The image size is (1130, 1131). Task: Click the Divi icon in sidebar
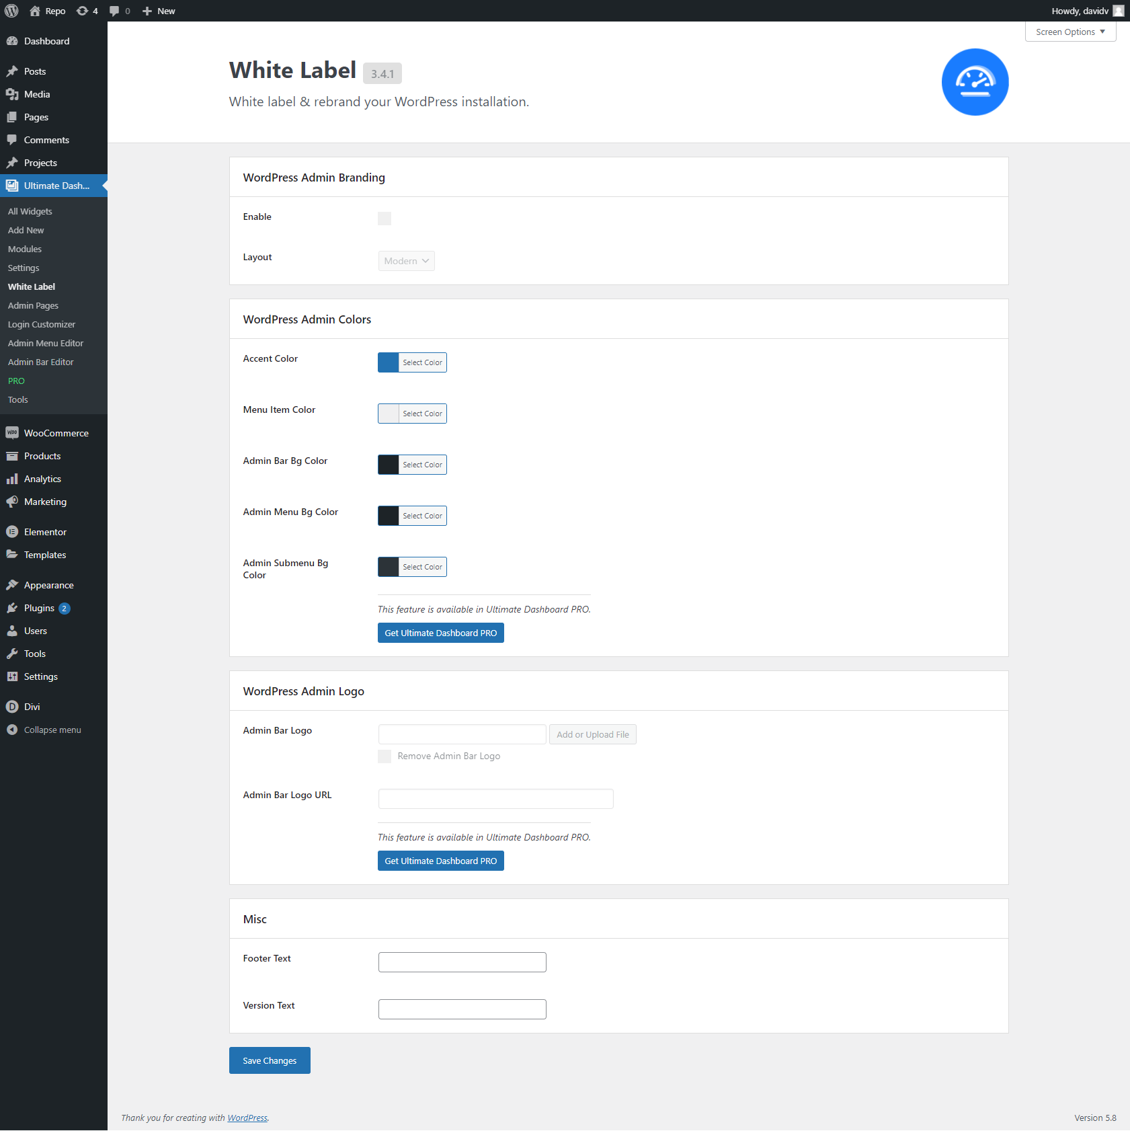[x=12, y=707]
